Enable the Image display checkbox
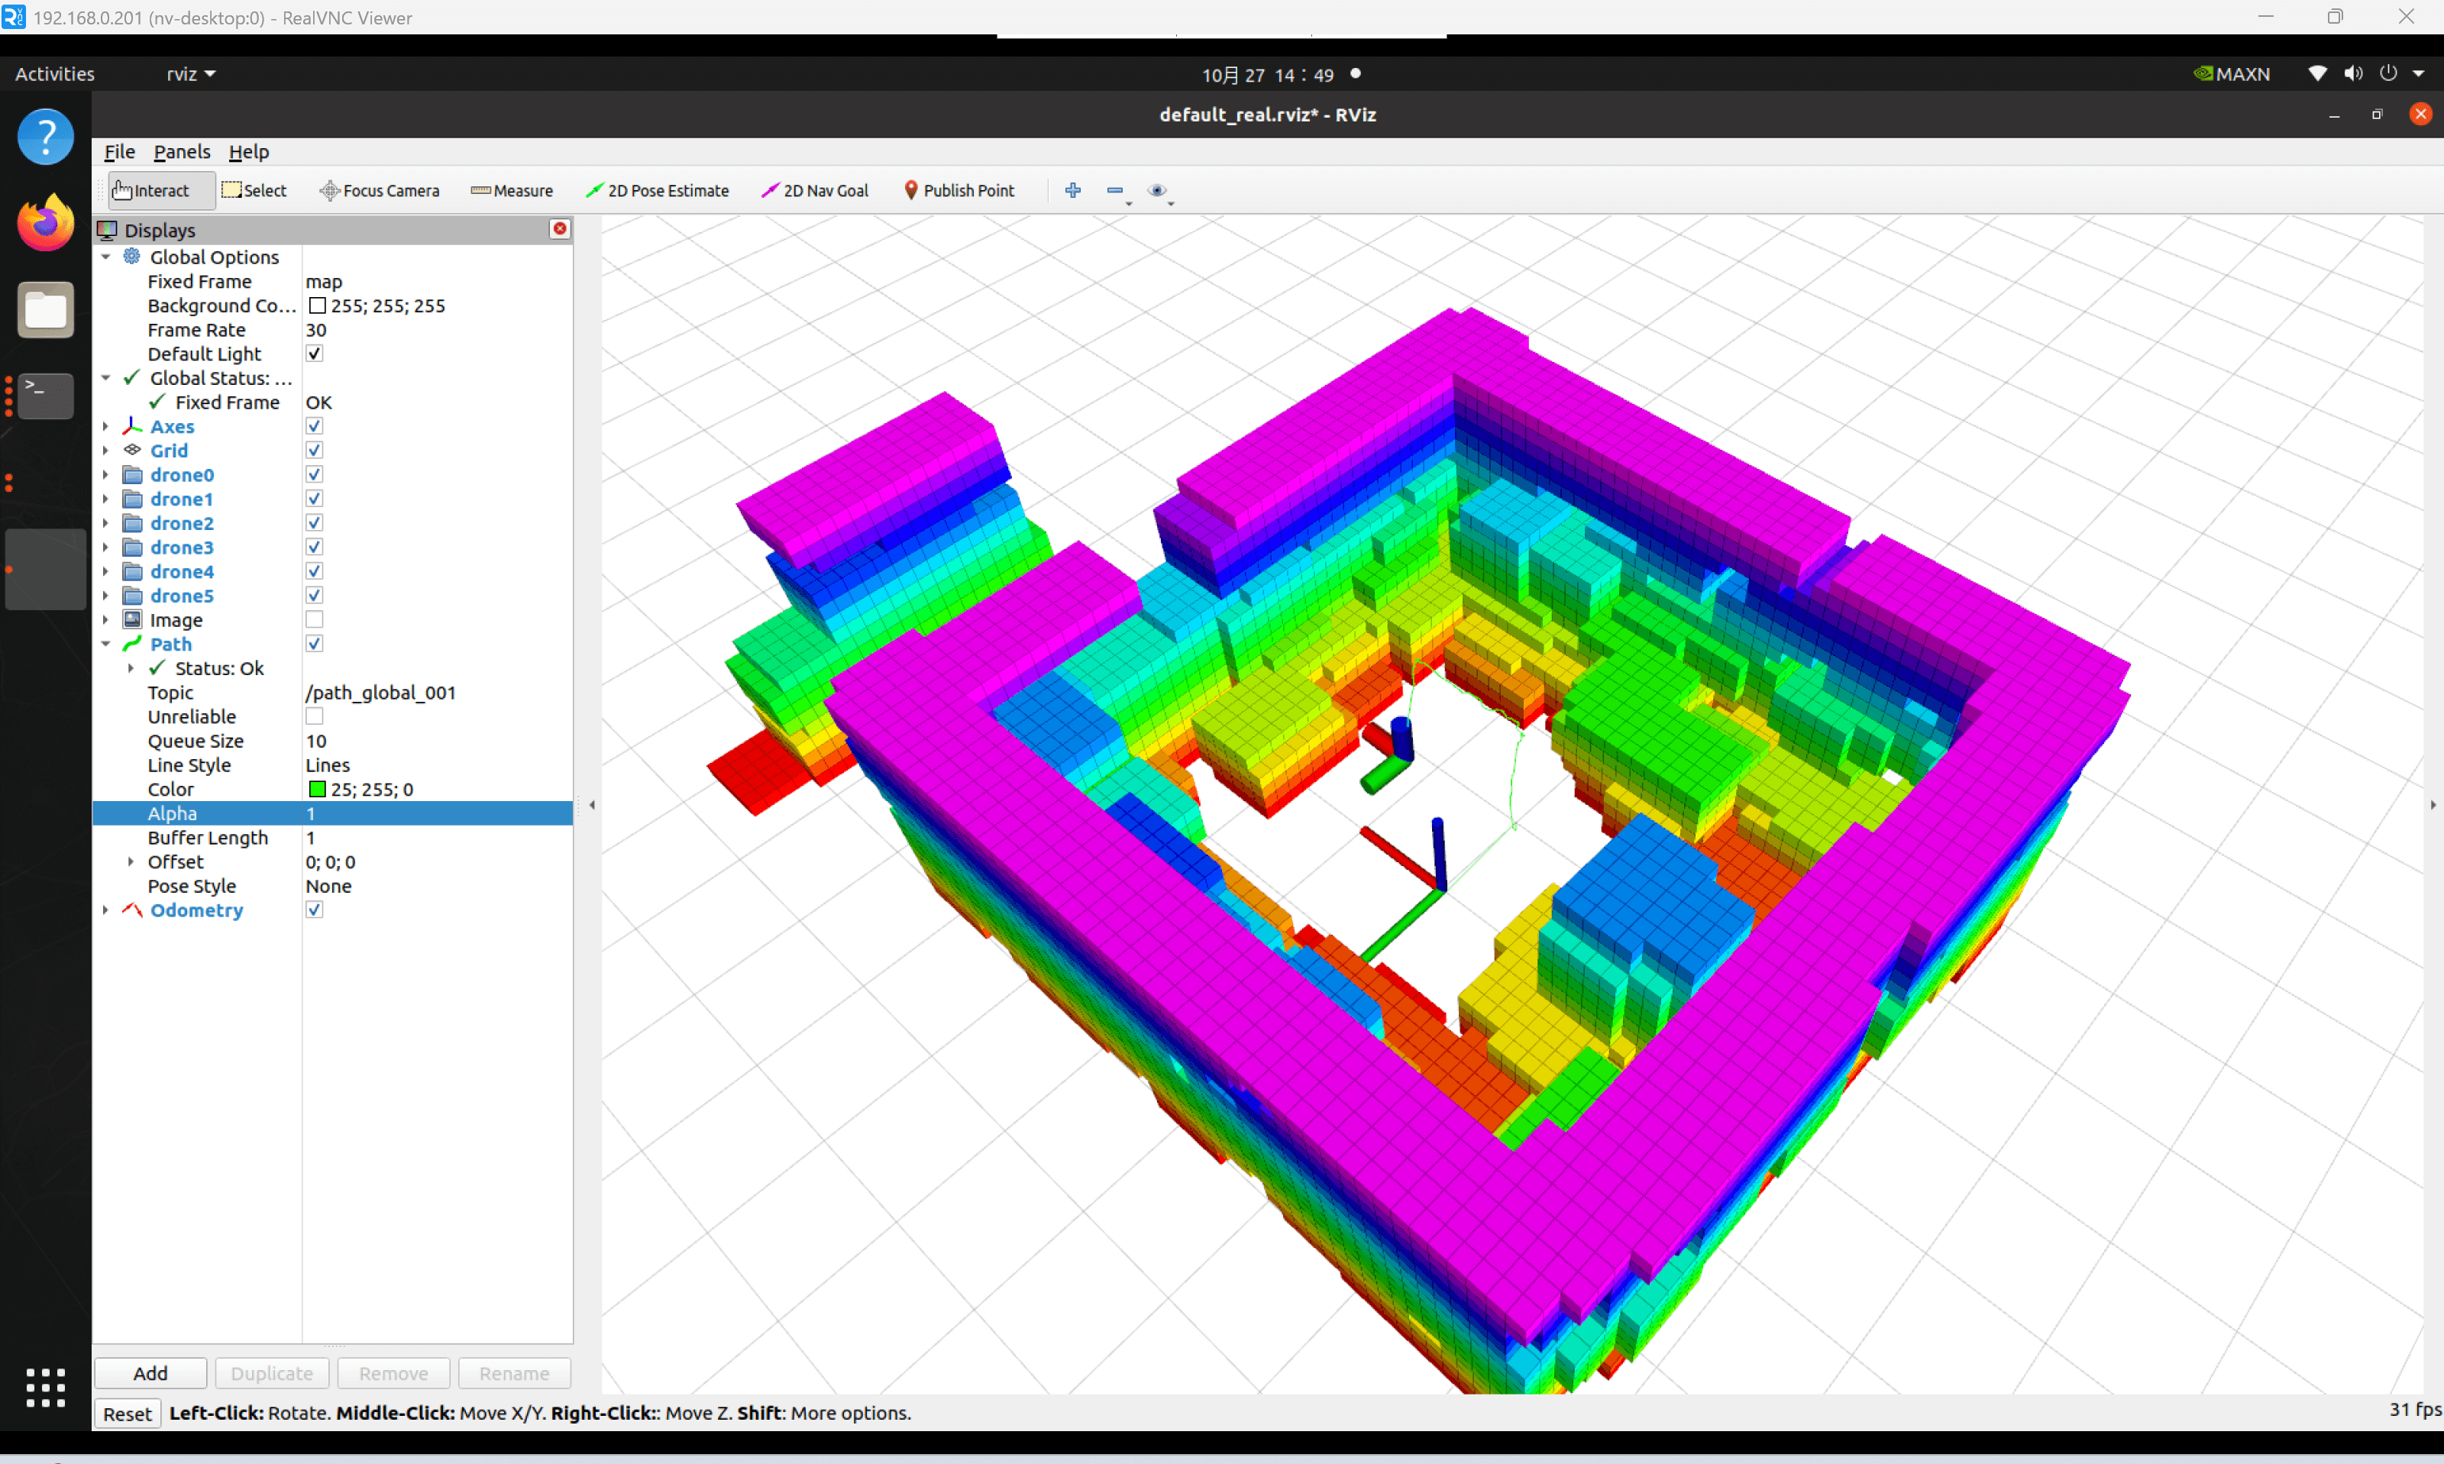 click(x=315, y=619)
